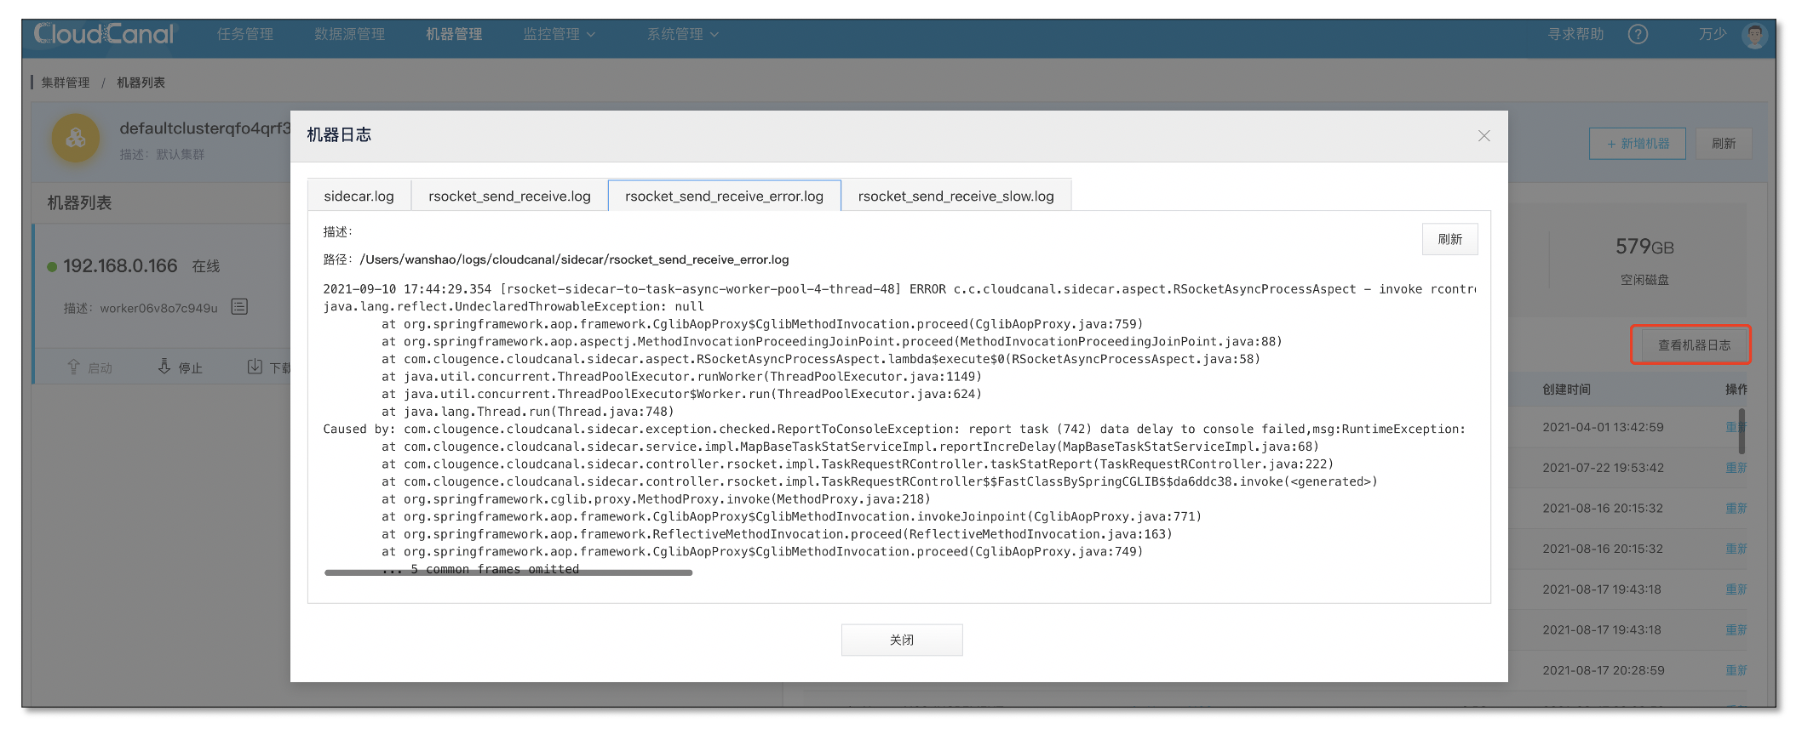Click the 停止 stop icon

click(x=164, y=367)
